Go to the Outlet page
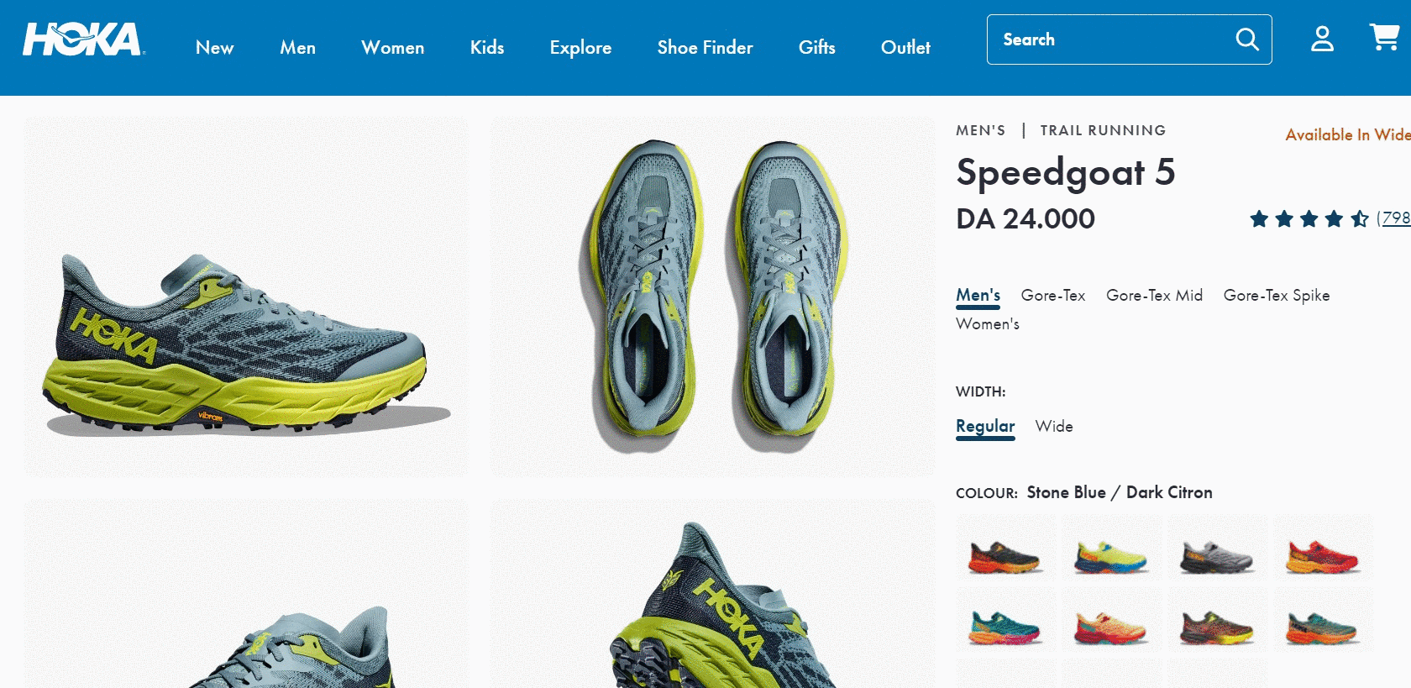This screenshot has width=1411, height=688. pos(905,48)
